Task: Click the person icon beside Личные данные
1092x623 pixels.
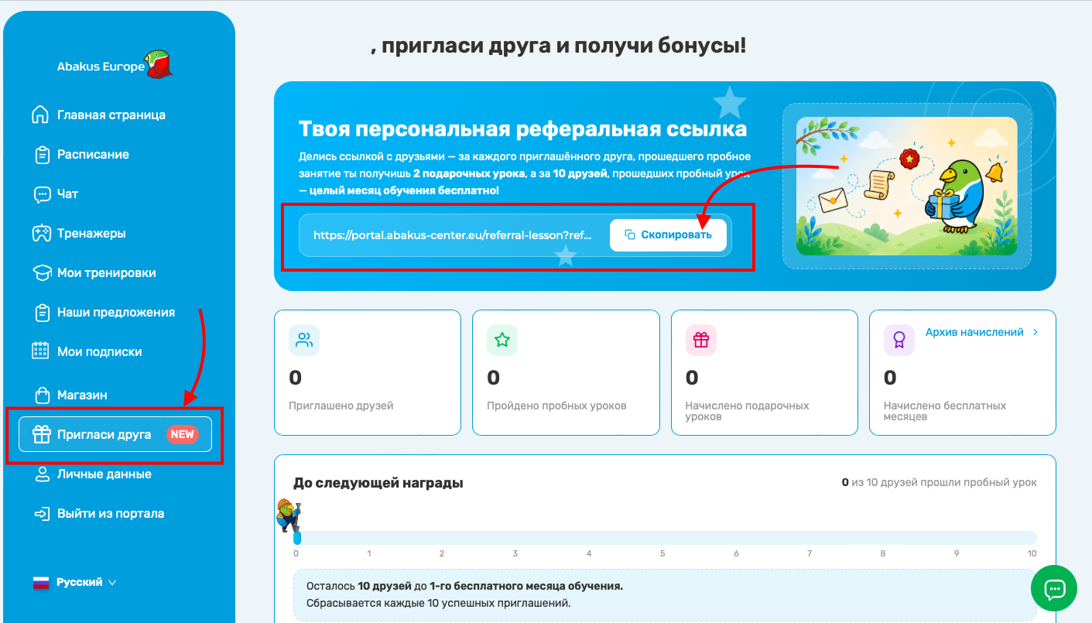Action: coord(42,474)
